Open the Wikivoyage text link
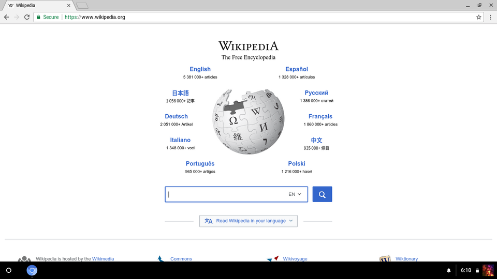Image resolution: width=497 pixels, height=279 pixels. tap(295, 259)
